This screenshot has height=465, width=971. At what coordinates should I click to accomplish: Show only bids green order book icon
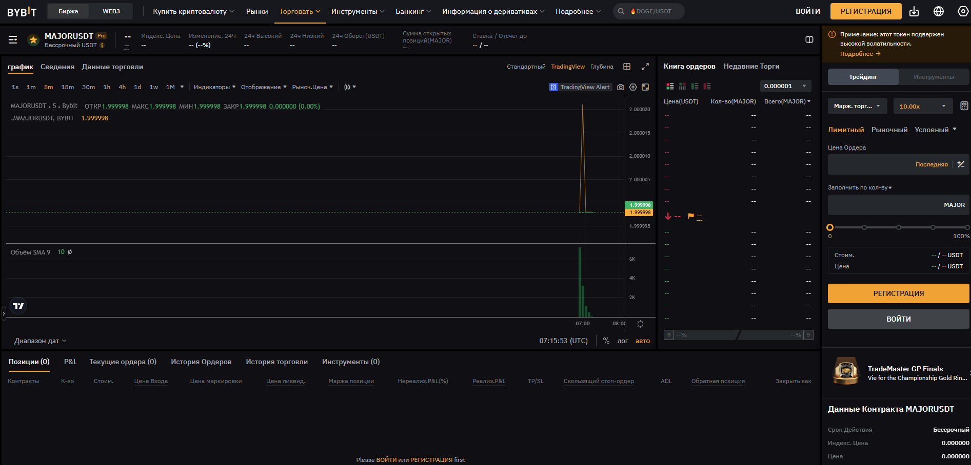point(695,87)
